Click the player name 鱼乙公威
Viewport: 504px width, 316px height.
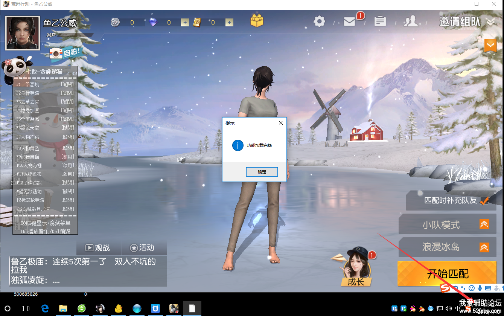[60, 23]
